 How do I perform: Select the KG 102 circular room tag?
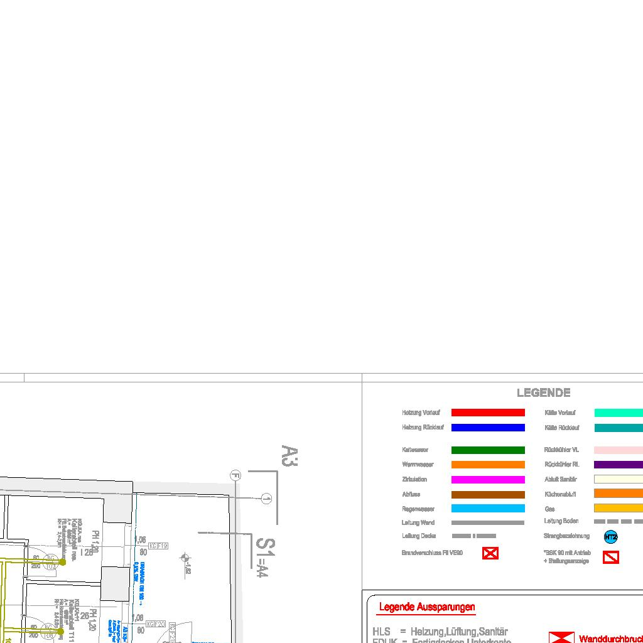click(x=51, y=561)
